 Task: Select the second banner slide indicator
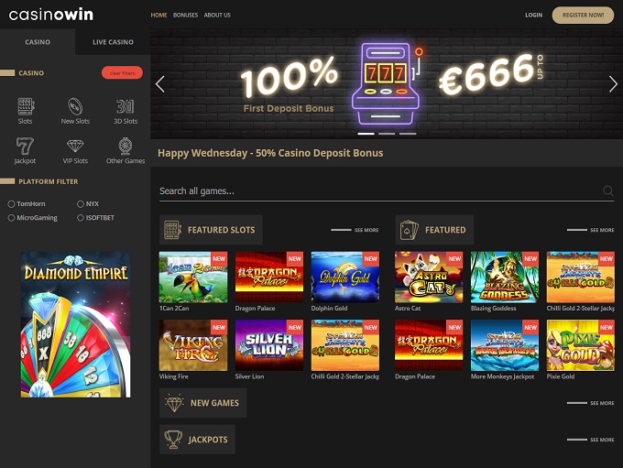(387, 134)
